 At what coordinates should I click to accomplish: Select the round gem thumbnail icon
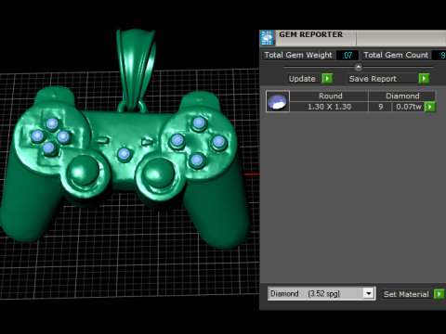click(x=278, y=101)
